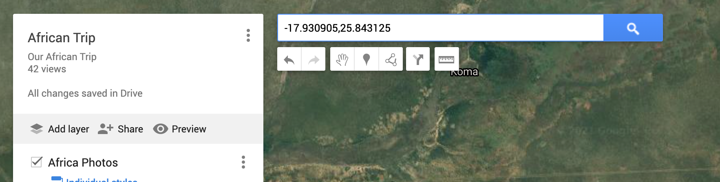Viewport: 720px width, 182px height.
Task: Click Add layer
Action: 60,129
